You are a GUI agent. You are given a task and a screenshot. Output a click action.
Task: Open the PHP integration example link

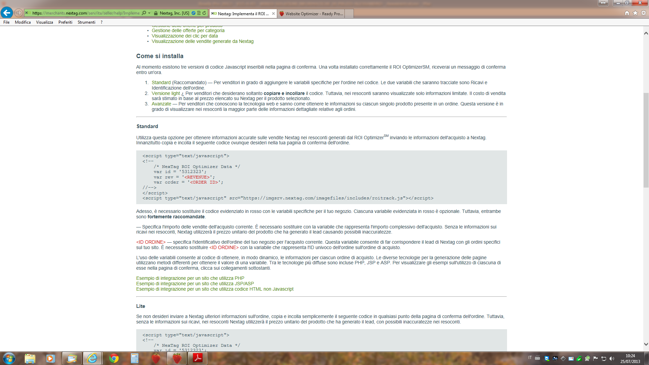[x=190, y=278]
